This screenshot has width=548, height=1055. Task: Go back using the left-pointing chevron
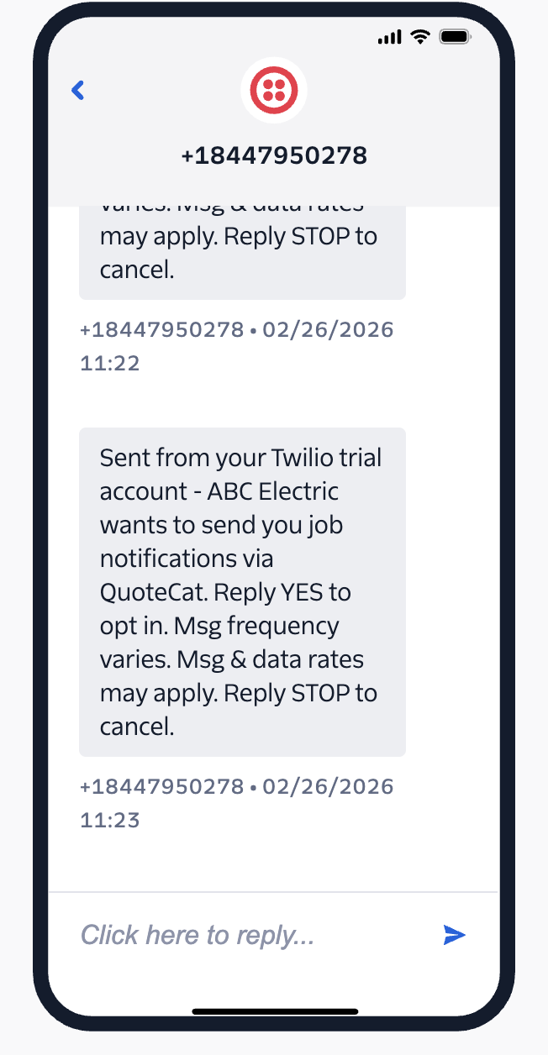tap(77, 90)
